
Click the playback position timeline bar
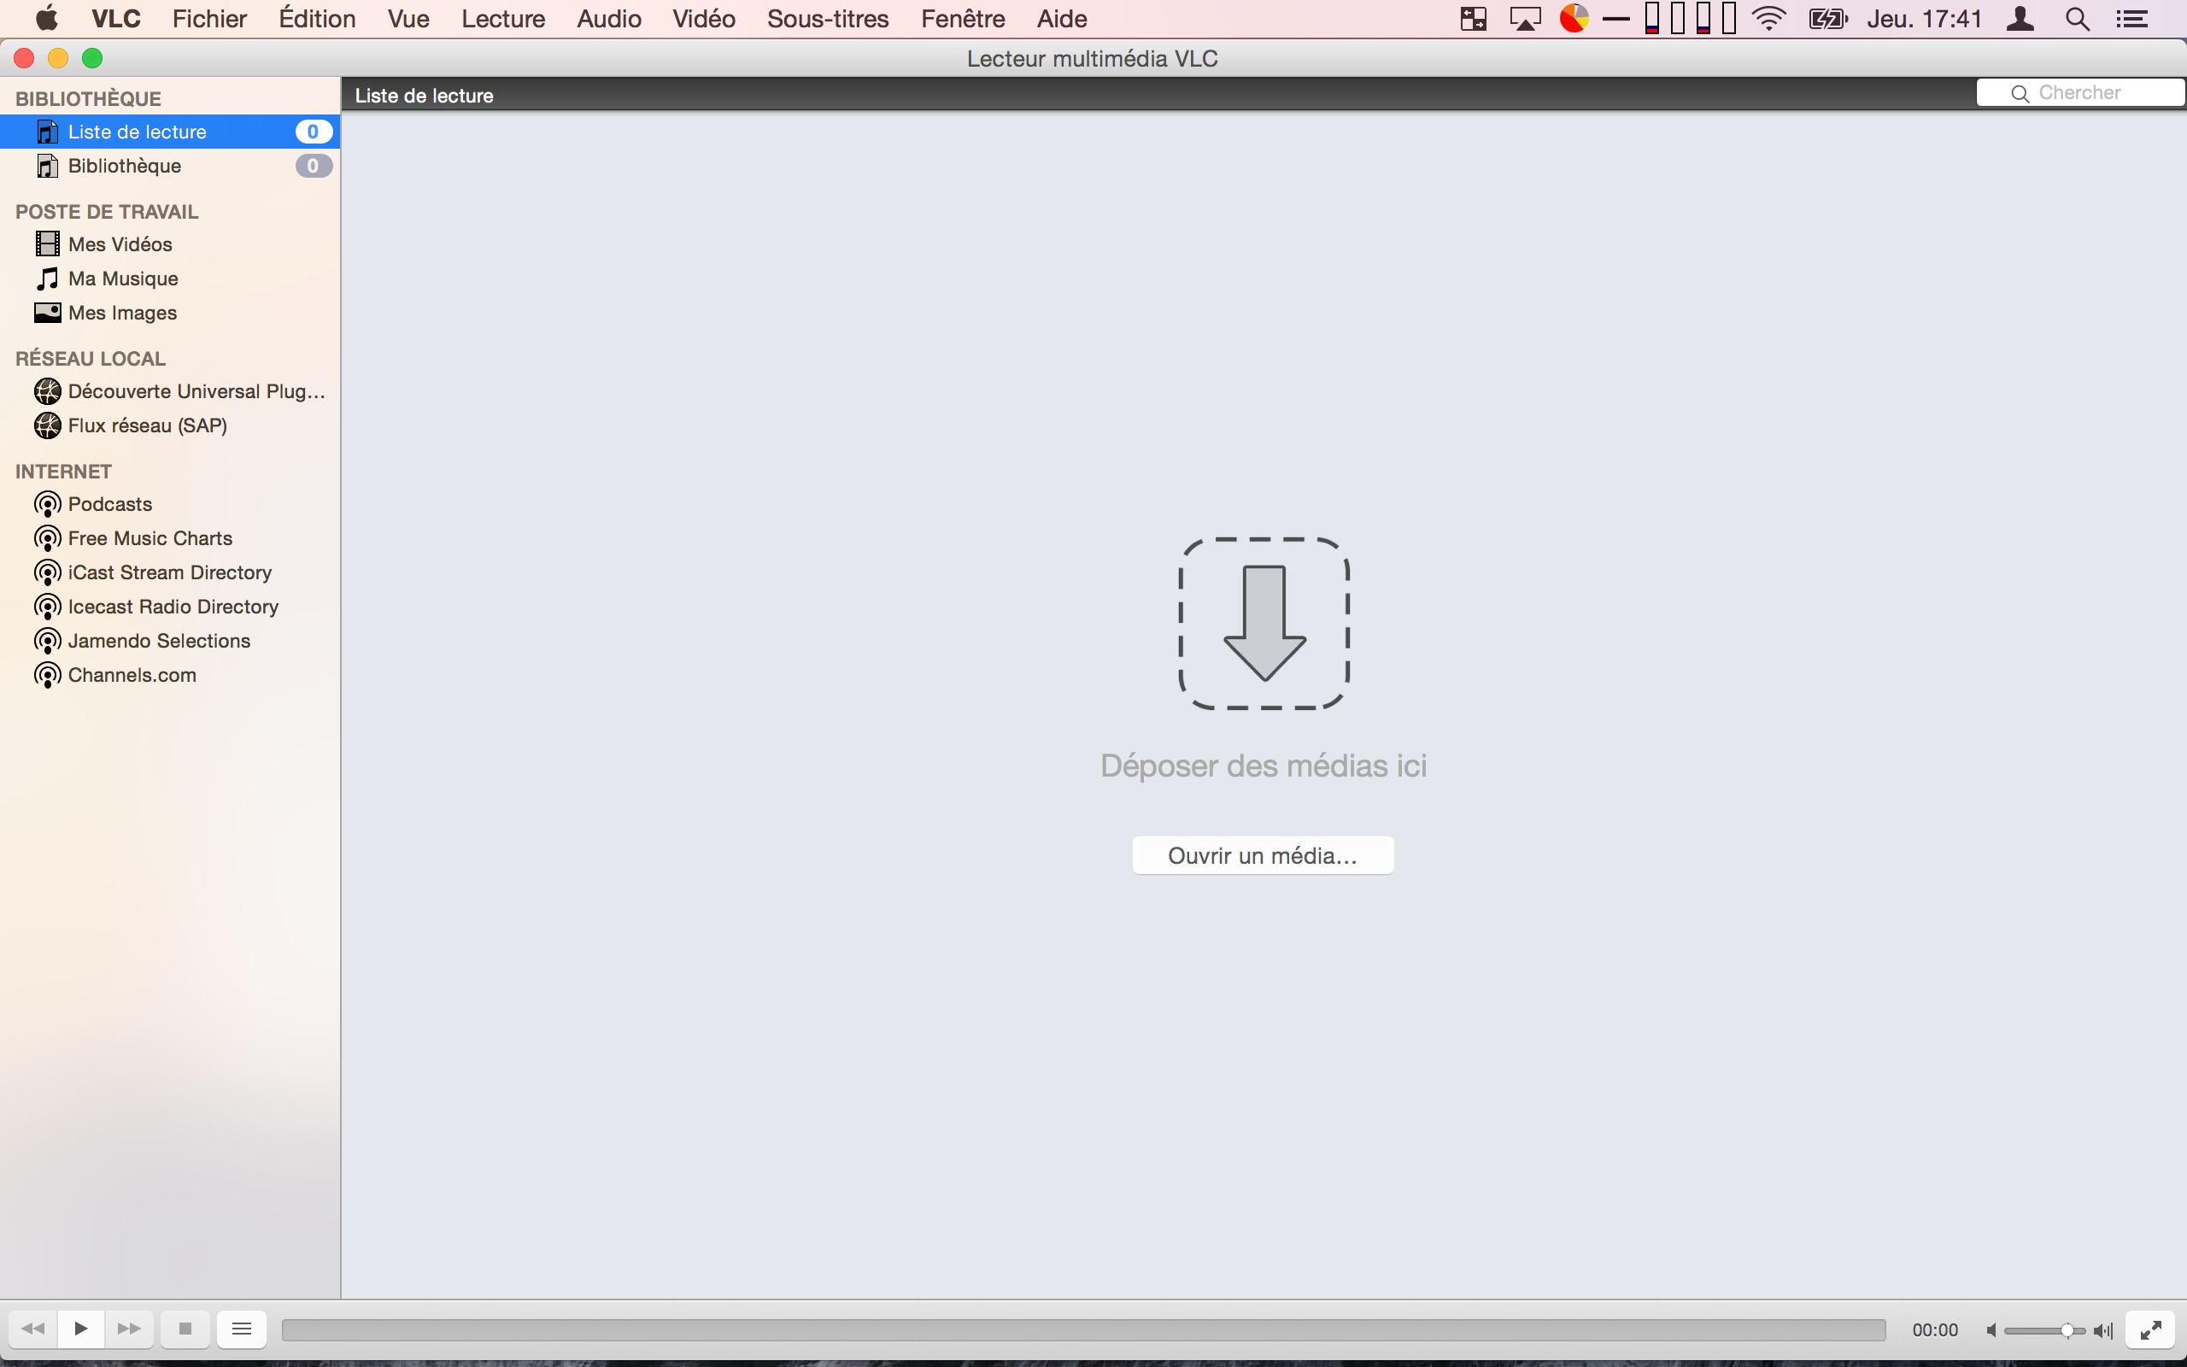[1082, 1329]
